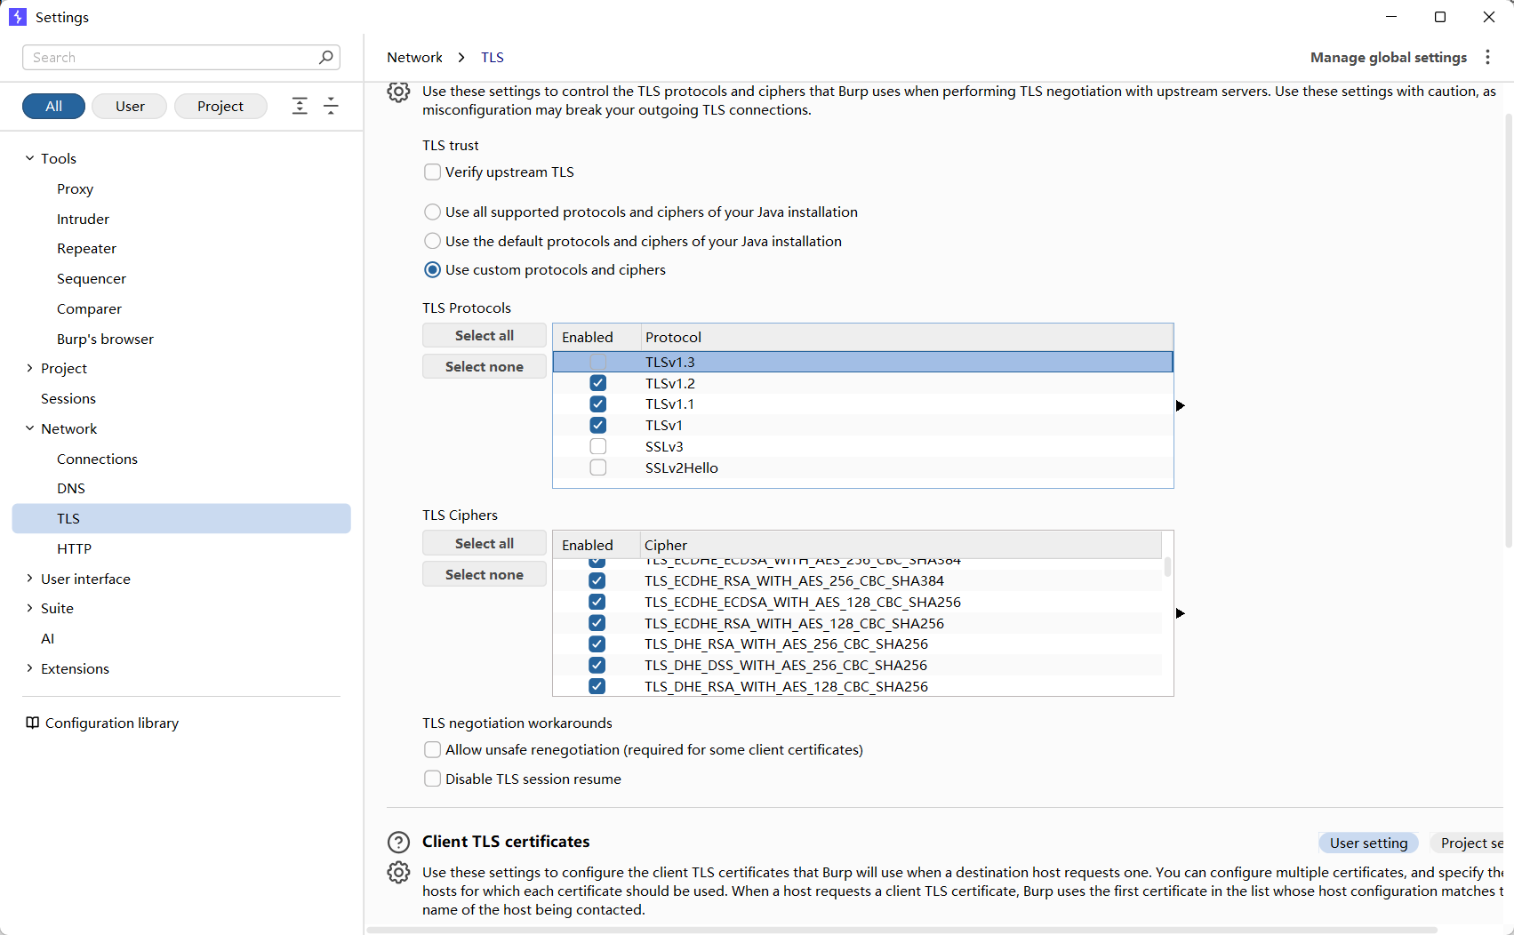Enable Verify upstream TLS checkbox
Viewport: 1514px width, 935px height.
(432, 172)
